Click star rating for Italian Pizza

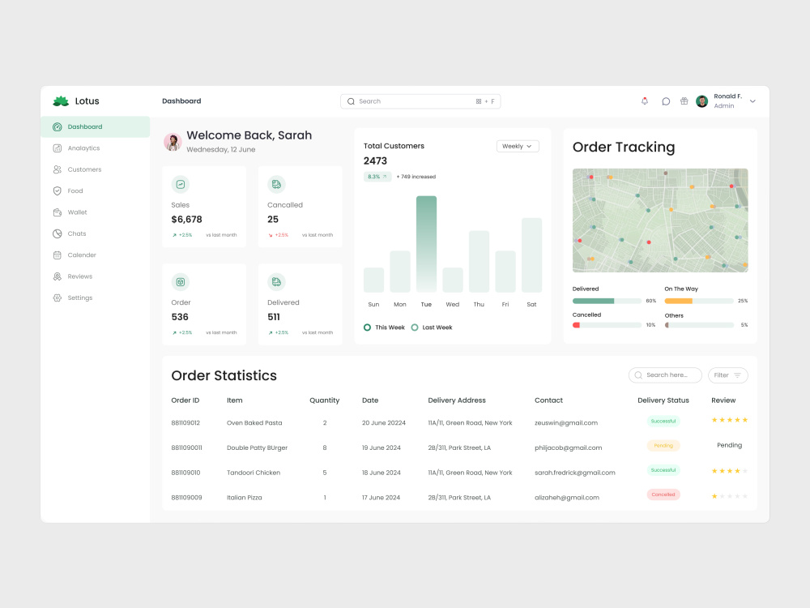(x=730, y=496)
